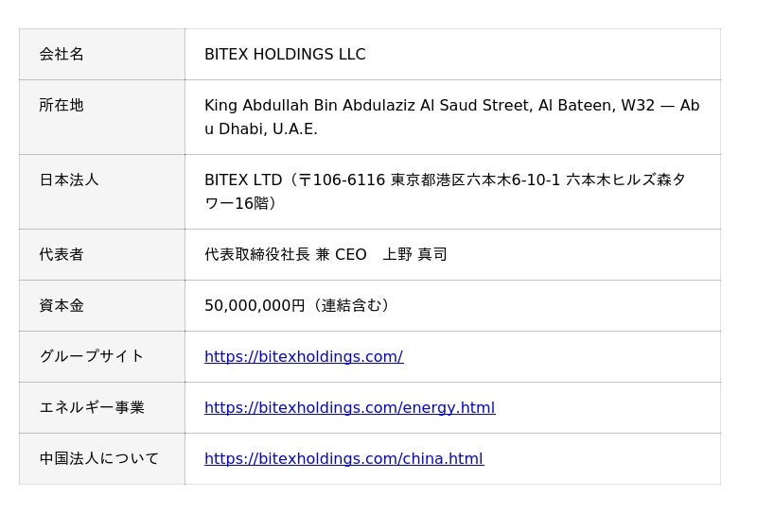Viewport: 757px width, 513px height.
Task: Click the Abu Dhabi address text
Action: pos(452,117)
